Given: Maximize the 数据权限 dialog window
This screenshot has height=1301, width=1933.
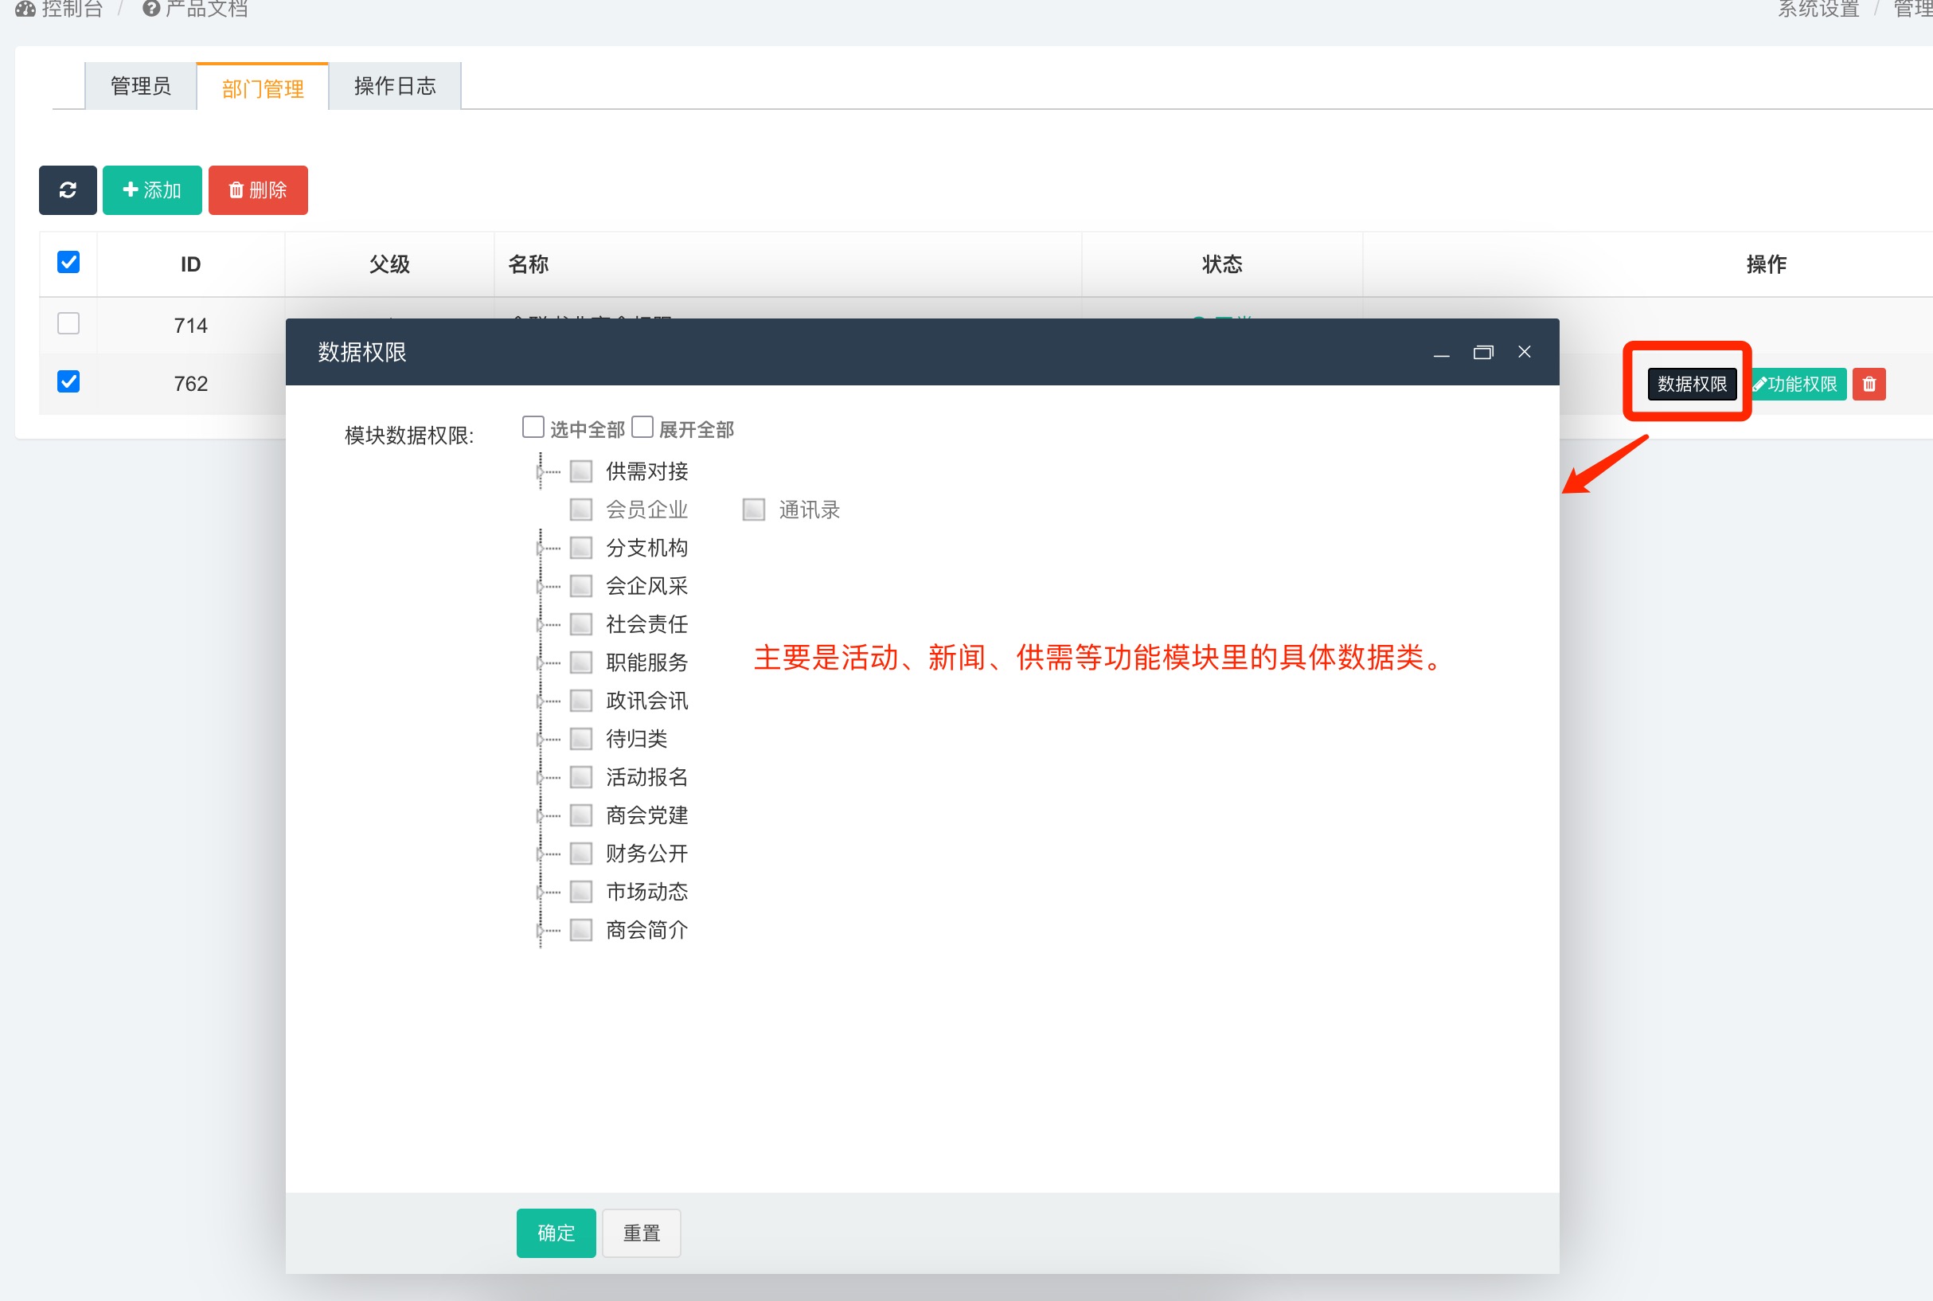Looking at the screenshot, I should [x=1482, y=353].
